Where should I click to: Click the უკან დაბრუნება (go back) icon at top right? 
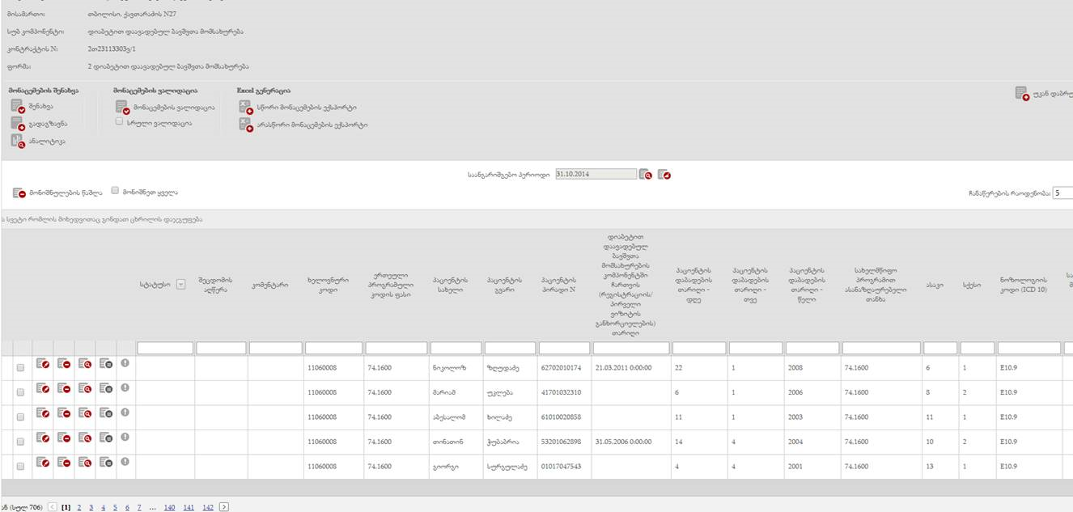(1022, 94)
